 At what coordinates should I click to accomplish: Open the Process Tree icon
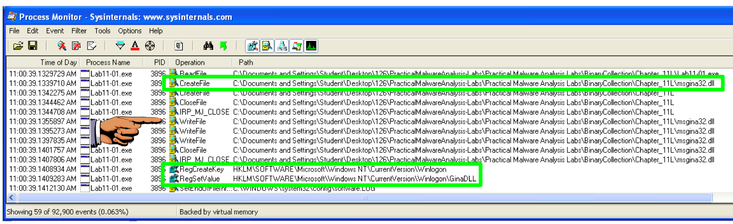(179, 46)
